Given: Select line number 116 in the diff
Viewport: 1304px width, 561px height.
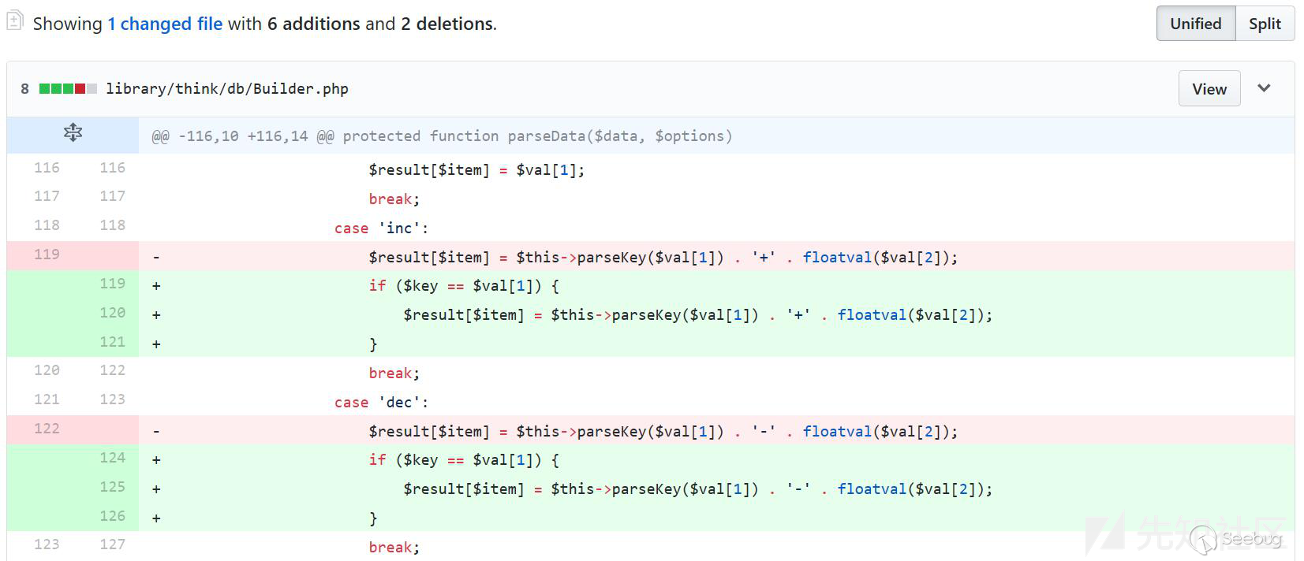Looking at the screenshot, I should coord(47,168).
